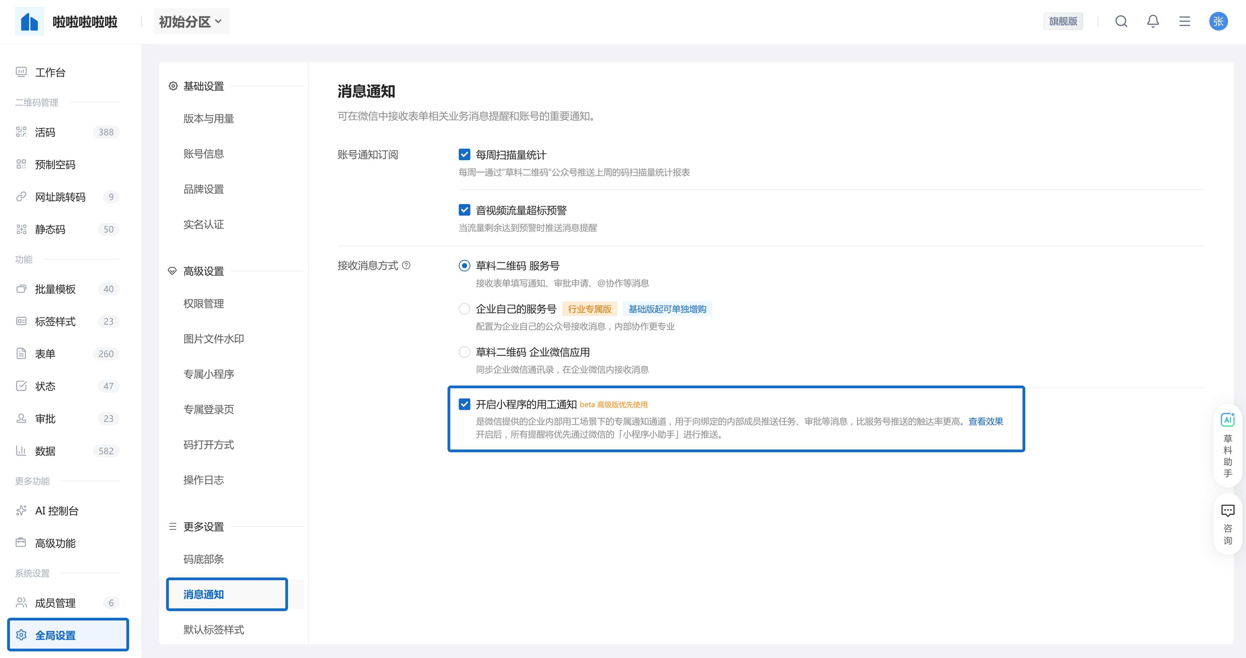1246x658 pixels.
Task: Open the 咨询 chat bubble icon
Action: tap(1228, 510)
